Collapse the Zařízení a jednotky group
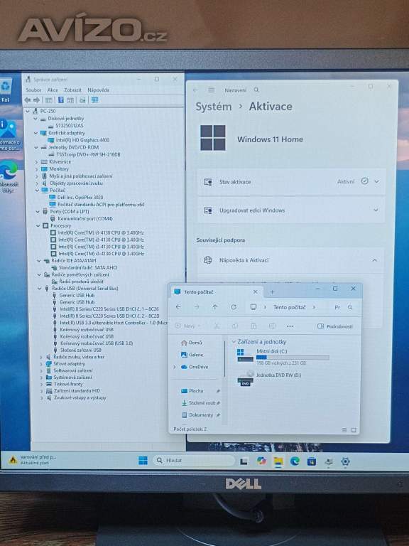Viewport: 409px width, 546px height. pyautogui.click(x=234, y=342)
